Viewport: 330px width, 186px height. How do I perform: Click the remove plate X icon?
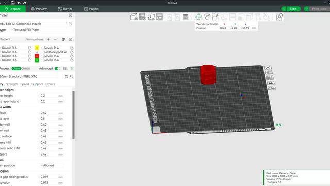coord(268,68)
